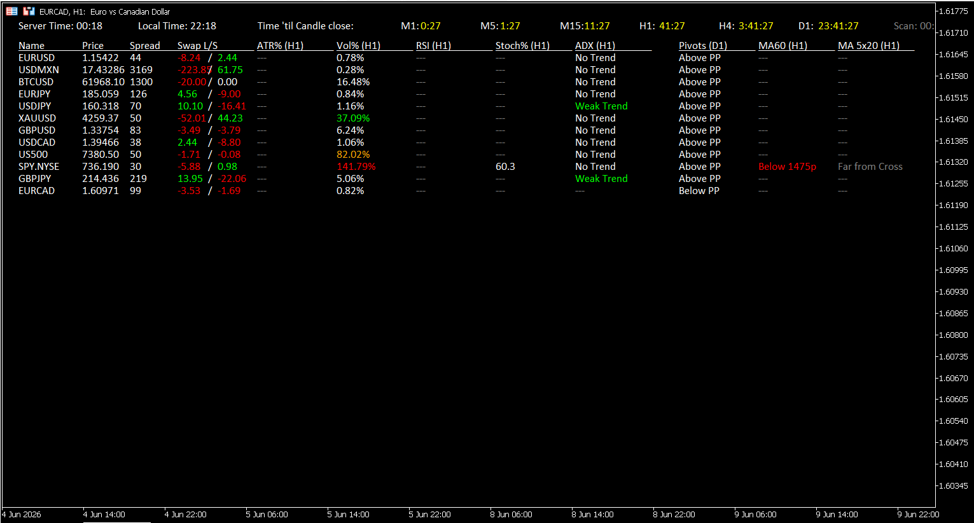This screenshot has height=523, width=974.
Task: Click the 9 Jun 14:00 time axis label
Action: tap(837, 514)
